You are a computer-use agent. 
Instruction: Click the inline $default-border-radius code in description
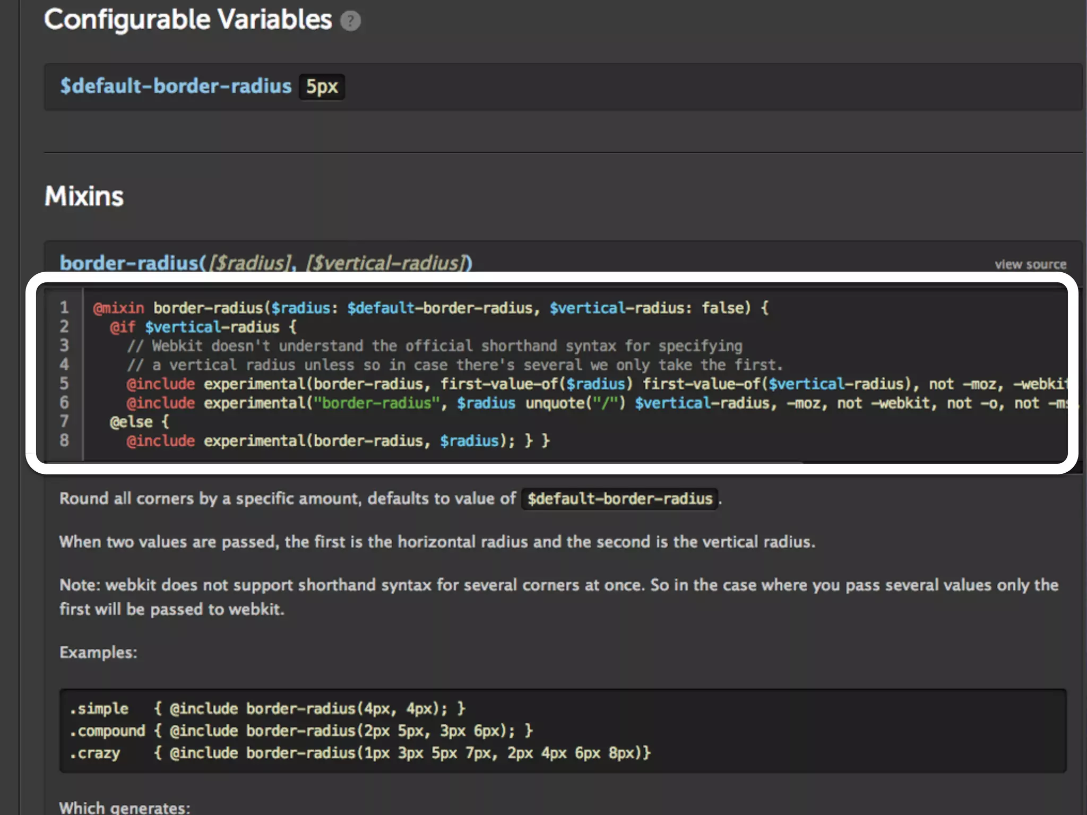pyautogui.click(x=619, y=499)
